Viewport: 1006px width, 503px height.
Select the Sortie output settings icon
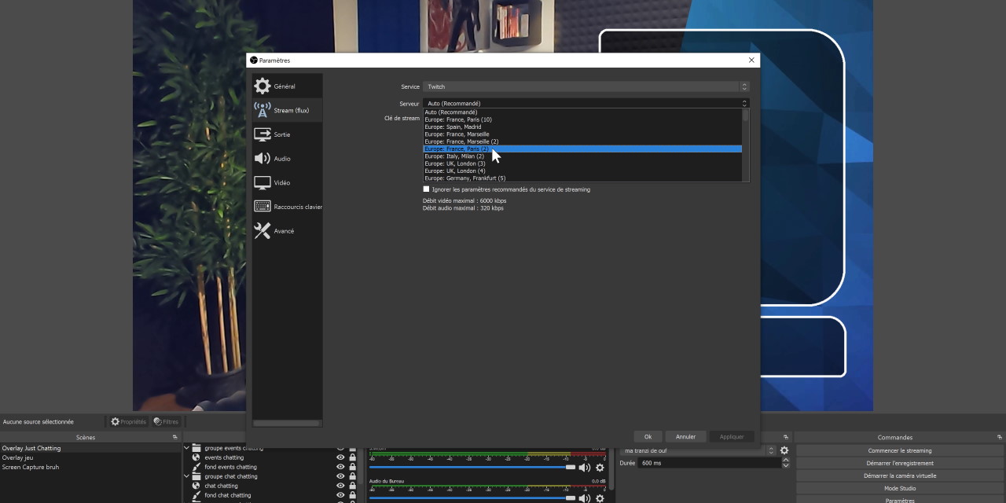coord(263,134)
